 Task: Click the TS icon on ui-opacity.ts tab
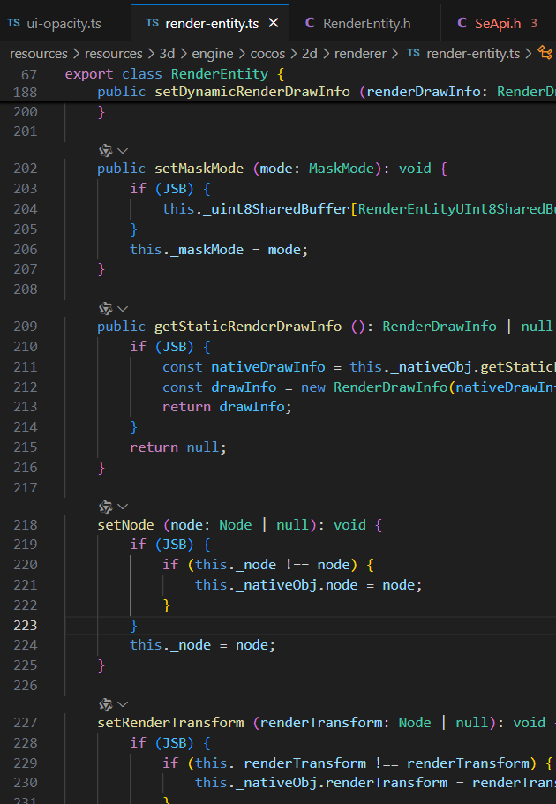pyautogui.click(x=14, y=23)
